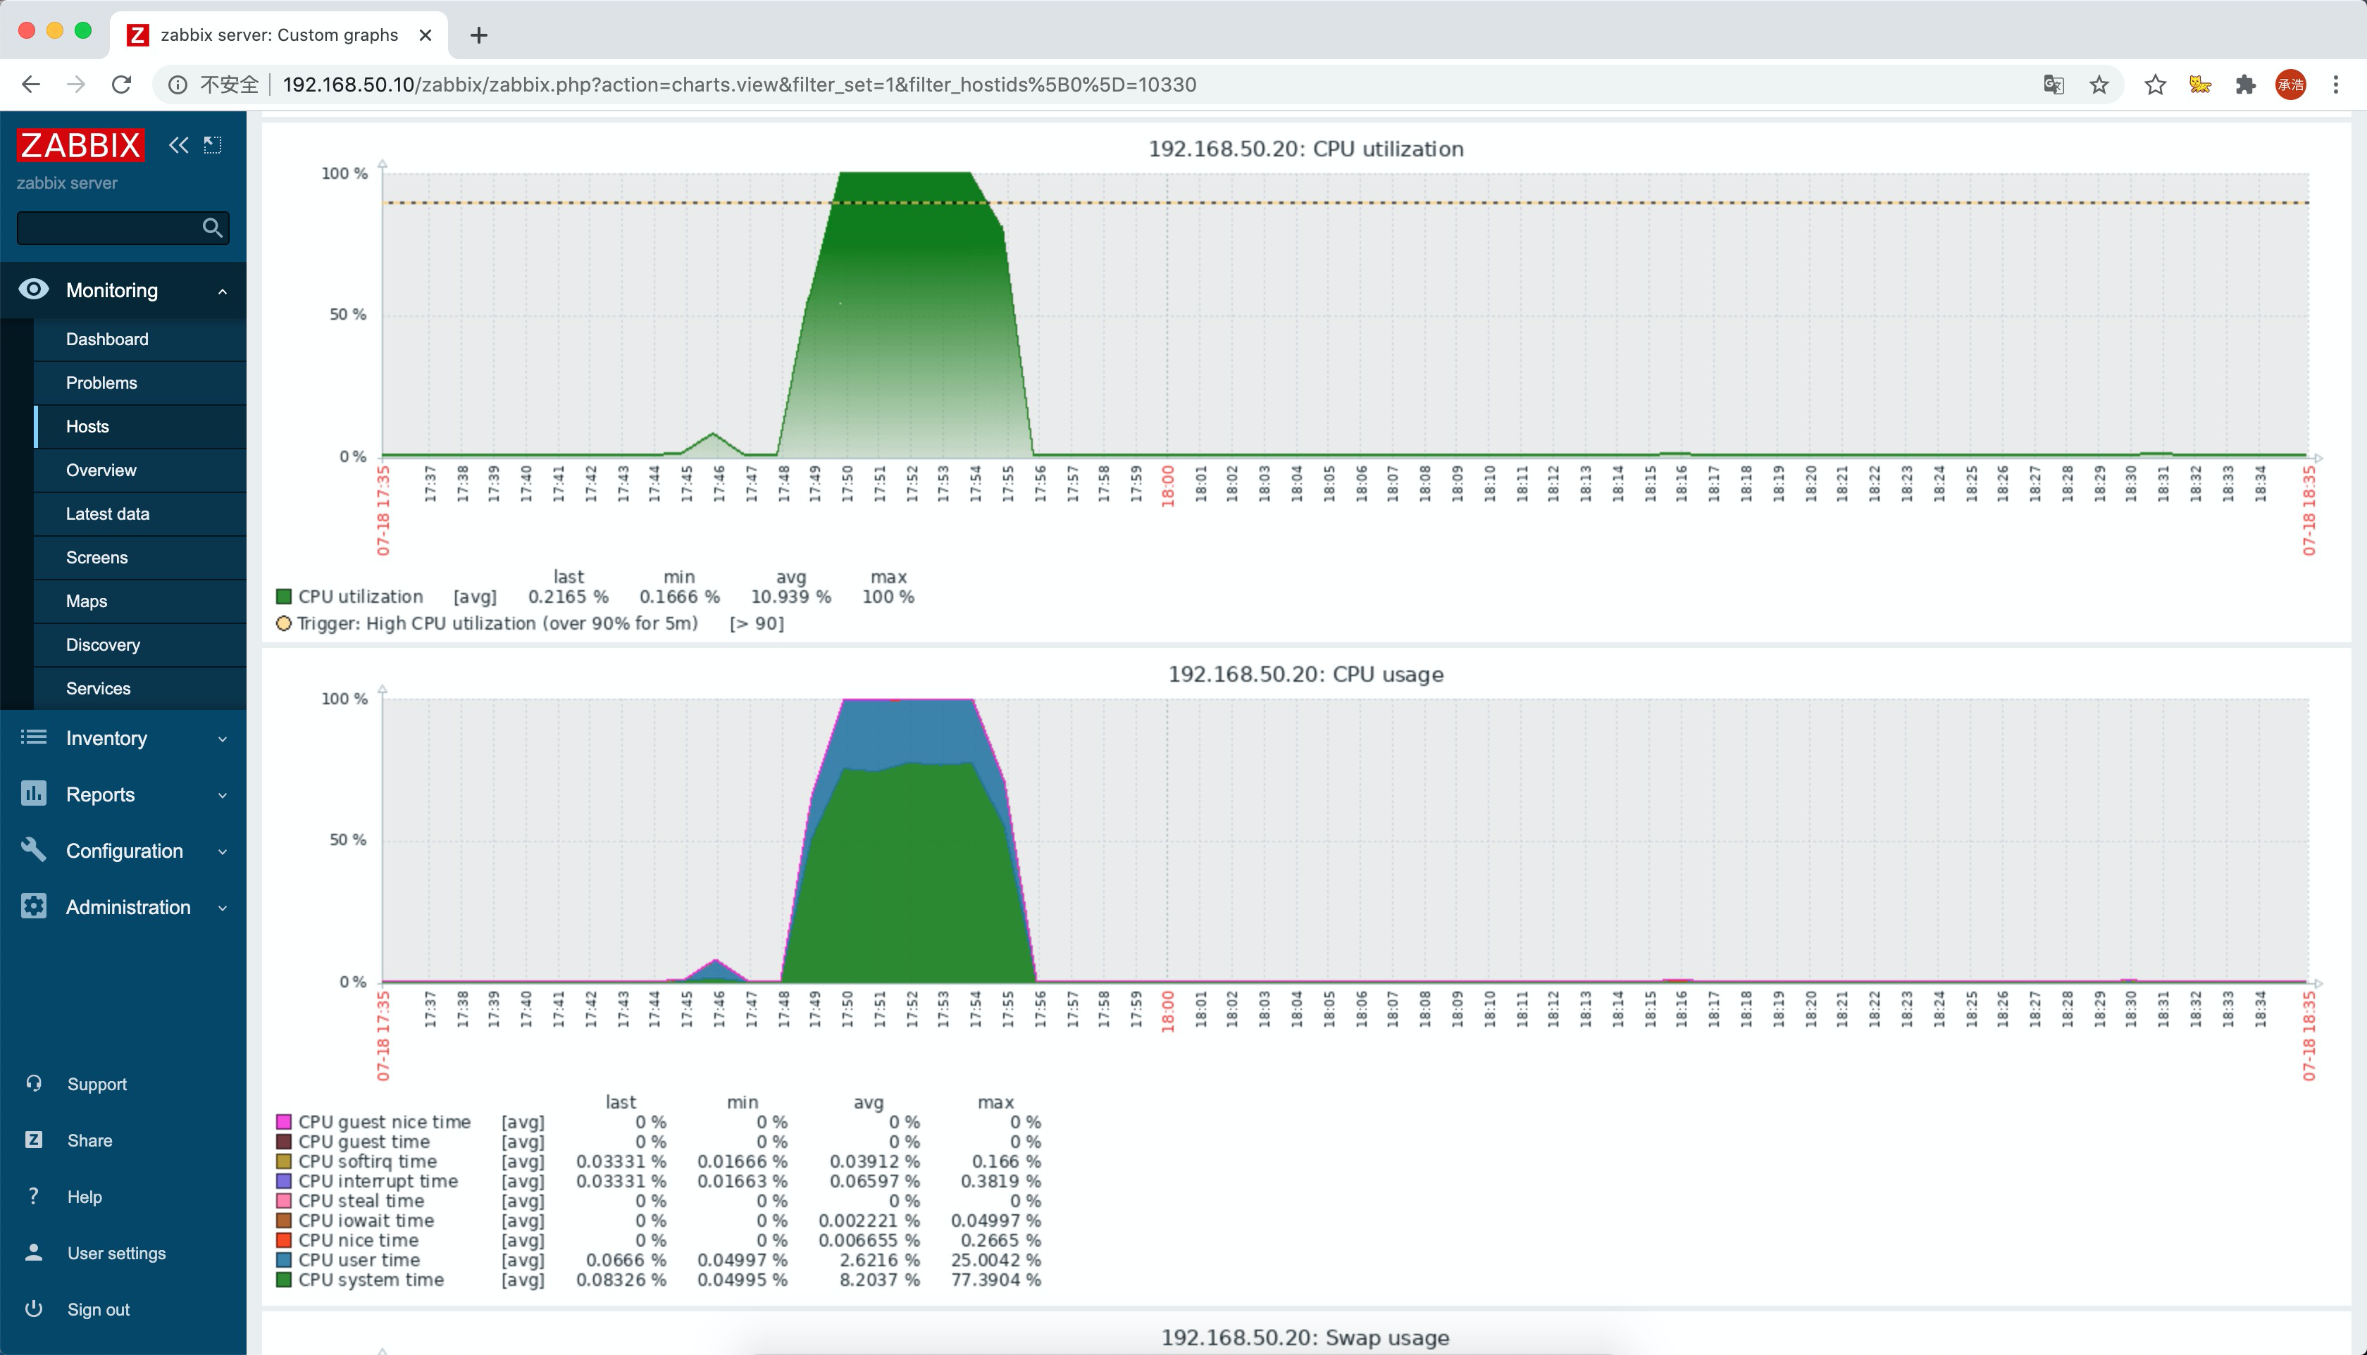
Task: Click the green CPU utilization legend swatch
Action: tap(284, 597)
